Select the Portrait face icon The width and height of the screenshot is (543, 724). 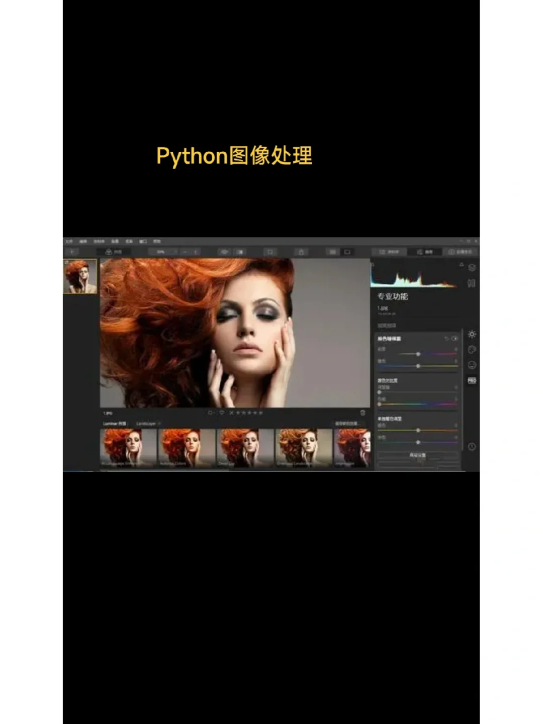[472, 365]
